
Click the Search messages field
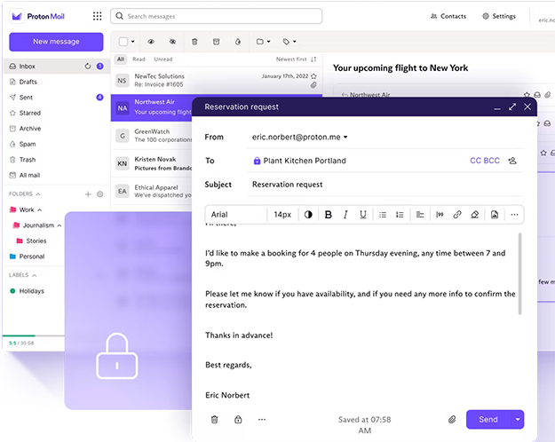217,16
